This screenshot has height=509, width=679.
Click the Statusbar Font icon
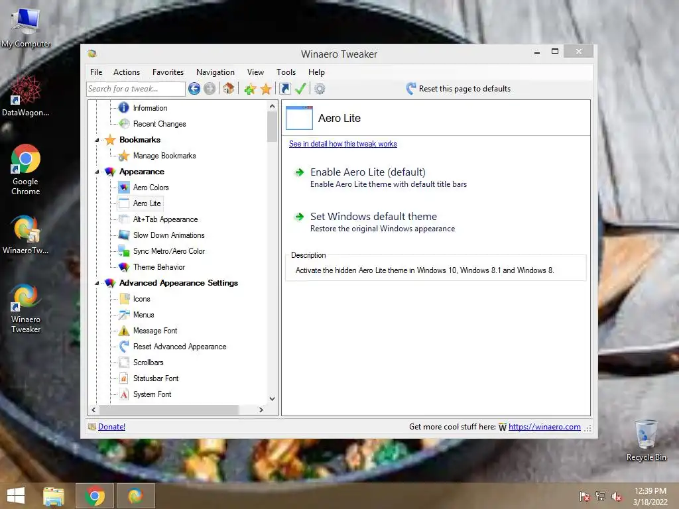124,378
